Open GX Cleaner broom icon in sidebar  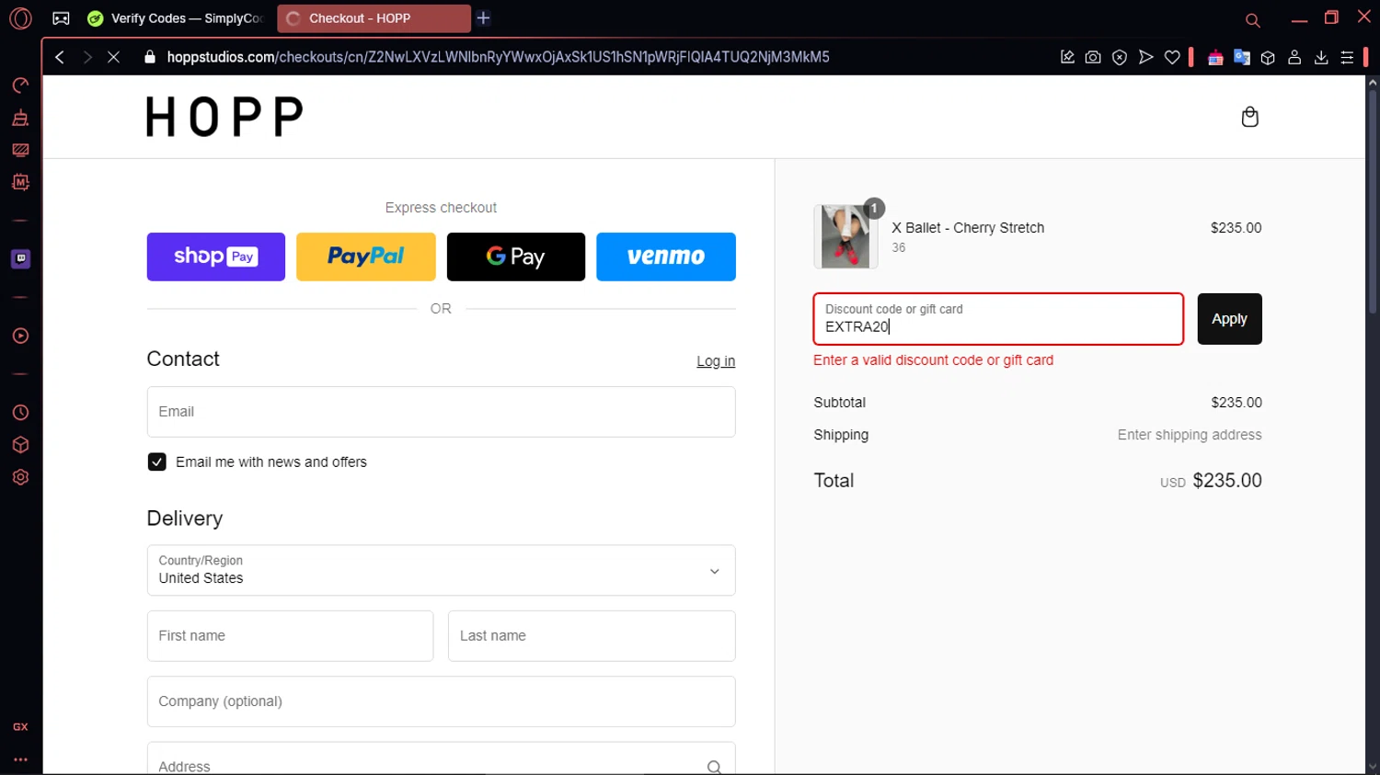click(20, 118)
